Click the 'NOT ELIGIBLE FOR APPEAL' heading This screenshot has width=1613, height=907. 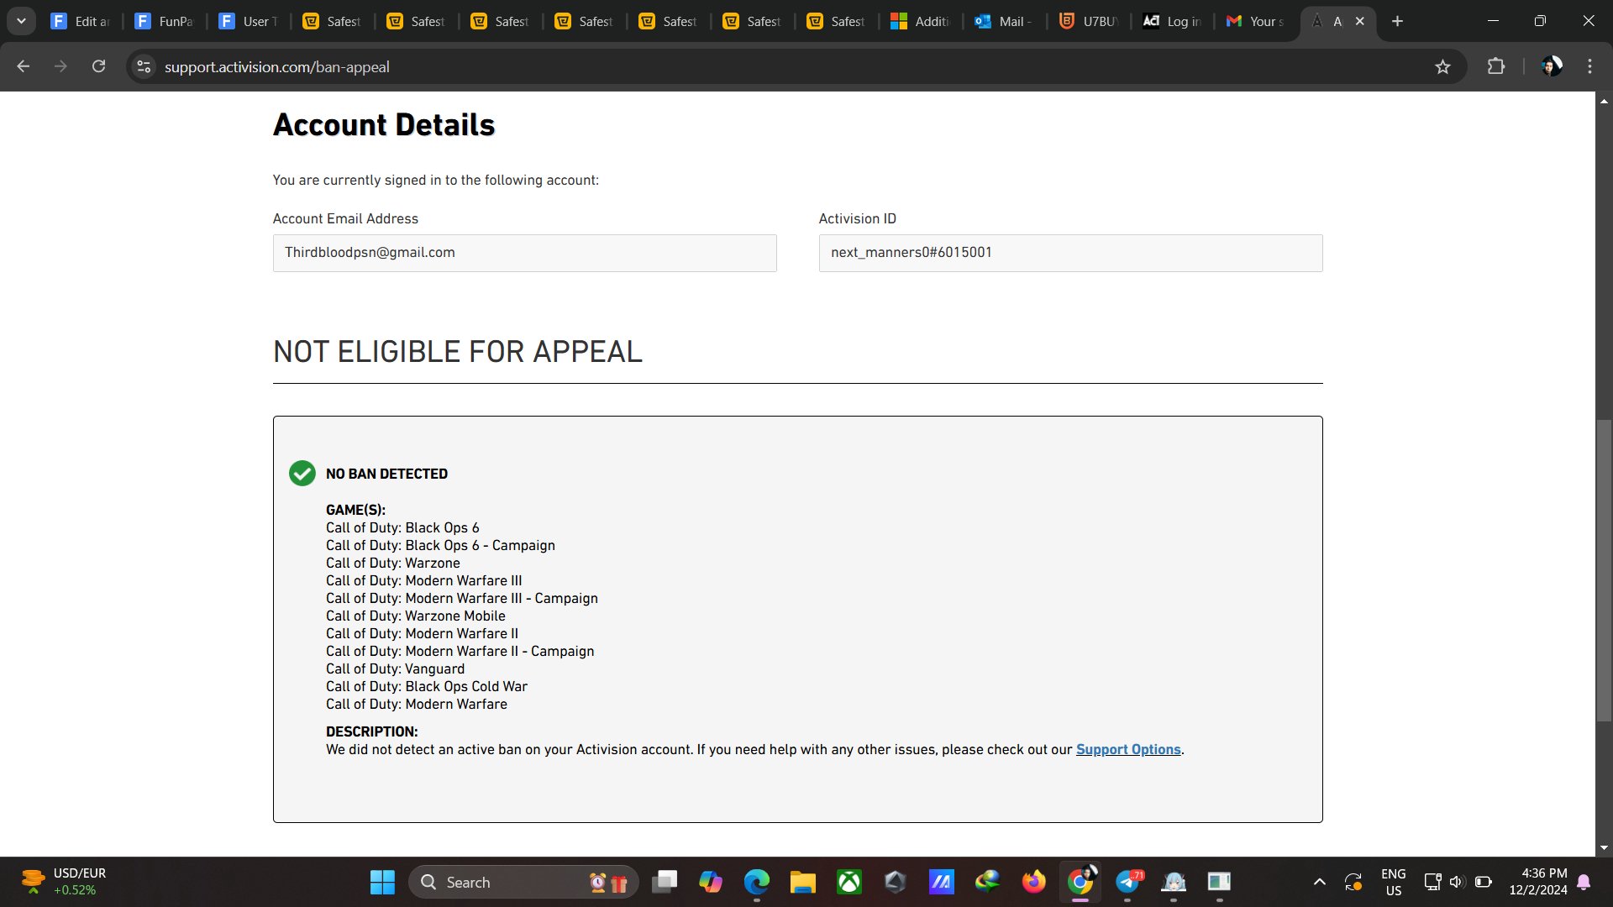pyautogui.click(x=458, y=351)
